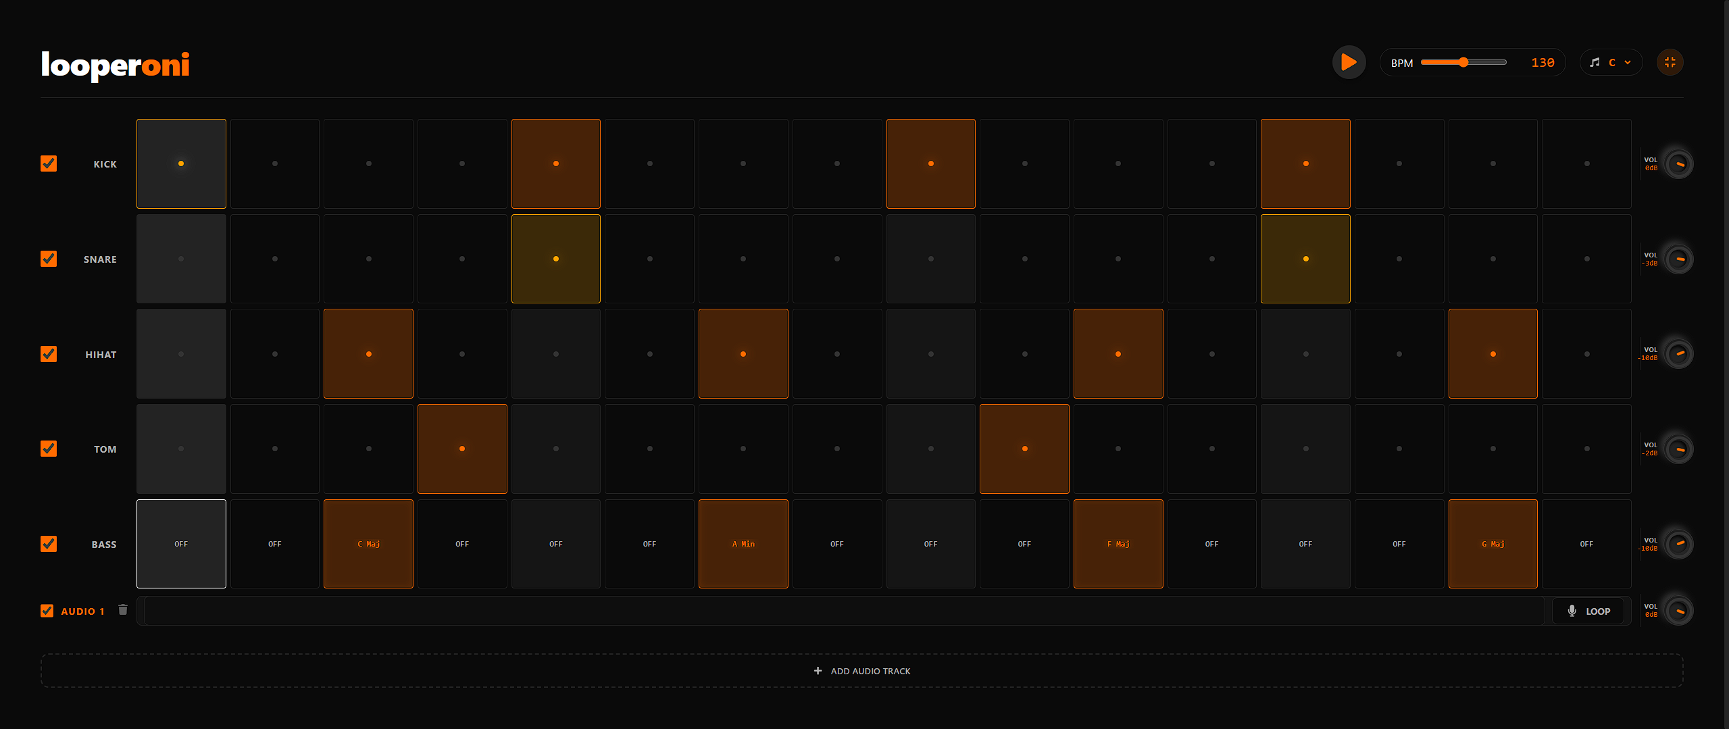This screenshot has height=729, width=1729.
Task: Uncheck the KICK track checkbox
Action: (x=48, y=164)
